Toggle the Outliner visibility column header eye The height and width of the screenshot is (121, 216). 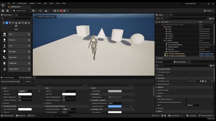[157, 22]
